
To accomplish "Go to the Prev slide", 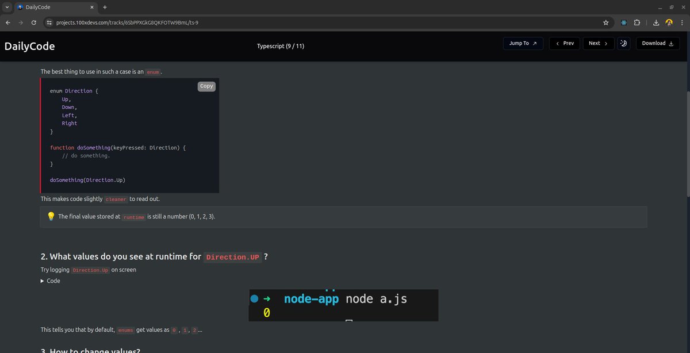I will [x=565, y=43].
